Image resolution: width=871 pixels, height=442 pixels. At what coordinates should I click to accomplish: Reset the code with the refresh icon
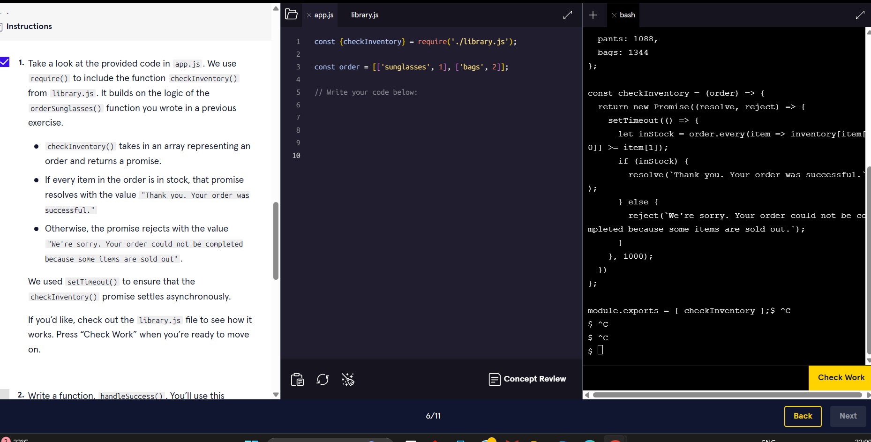(x=323, y=379)
